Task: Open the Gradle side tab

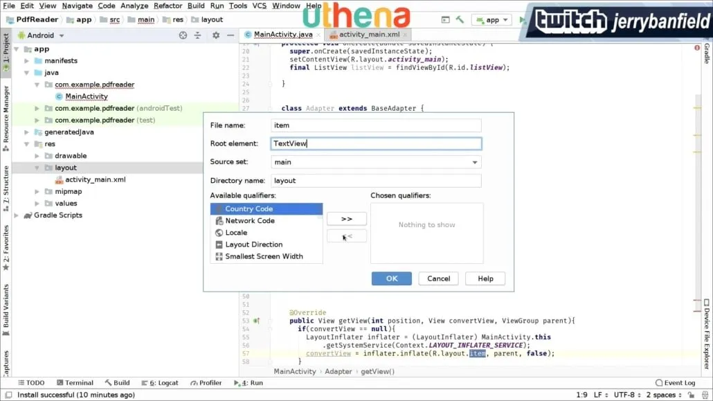Action: (707, 54)
